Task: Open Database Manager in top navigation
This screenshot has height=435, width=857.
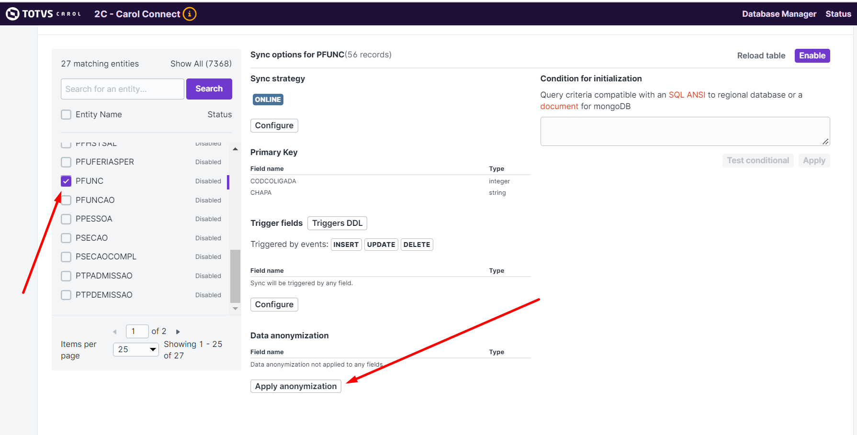Action: [779, 14]
